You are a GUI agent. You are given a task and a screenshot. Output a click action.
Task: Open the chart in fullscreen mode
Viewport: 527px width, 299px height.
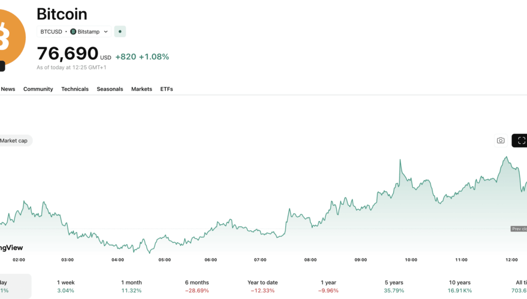[x=520, y=140]
